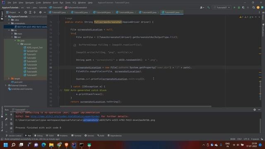Expand the target folder
Viewport: 265px width, 149px height.
click(9, 79)
